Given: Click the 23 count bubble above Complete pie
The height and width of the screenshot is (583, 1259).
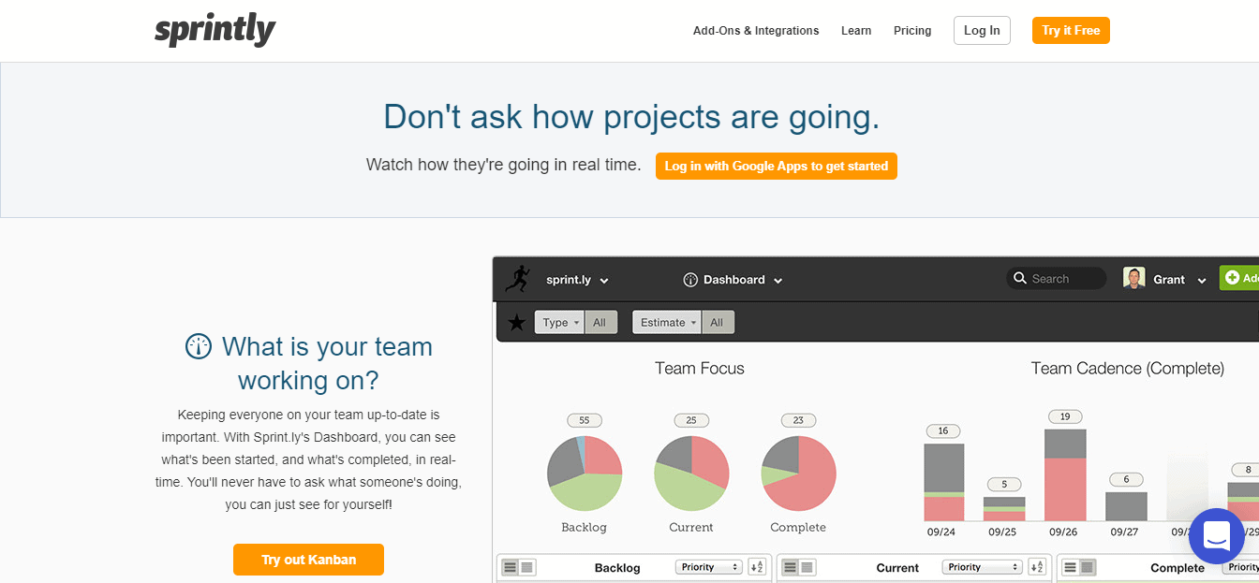Looking at the screenshot, I should pos(798,420).
